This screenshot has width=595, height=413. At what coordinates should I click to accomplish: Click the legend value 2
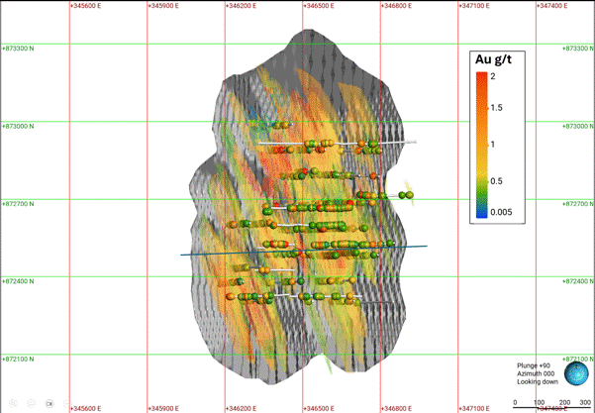click(493, 76)
